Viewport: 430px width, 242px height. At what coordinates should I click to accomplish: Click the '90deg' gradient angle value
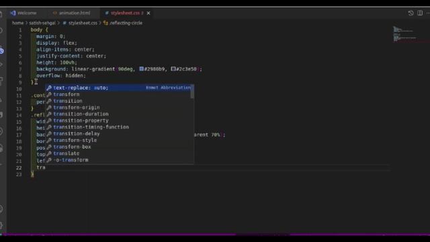tap(126, 69)
